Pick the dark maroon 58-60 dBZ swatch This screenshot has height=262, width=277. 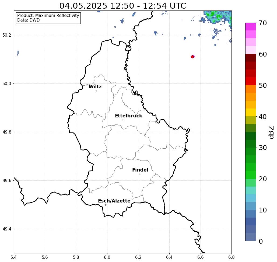(251, 58)
